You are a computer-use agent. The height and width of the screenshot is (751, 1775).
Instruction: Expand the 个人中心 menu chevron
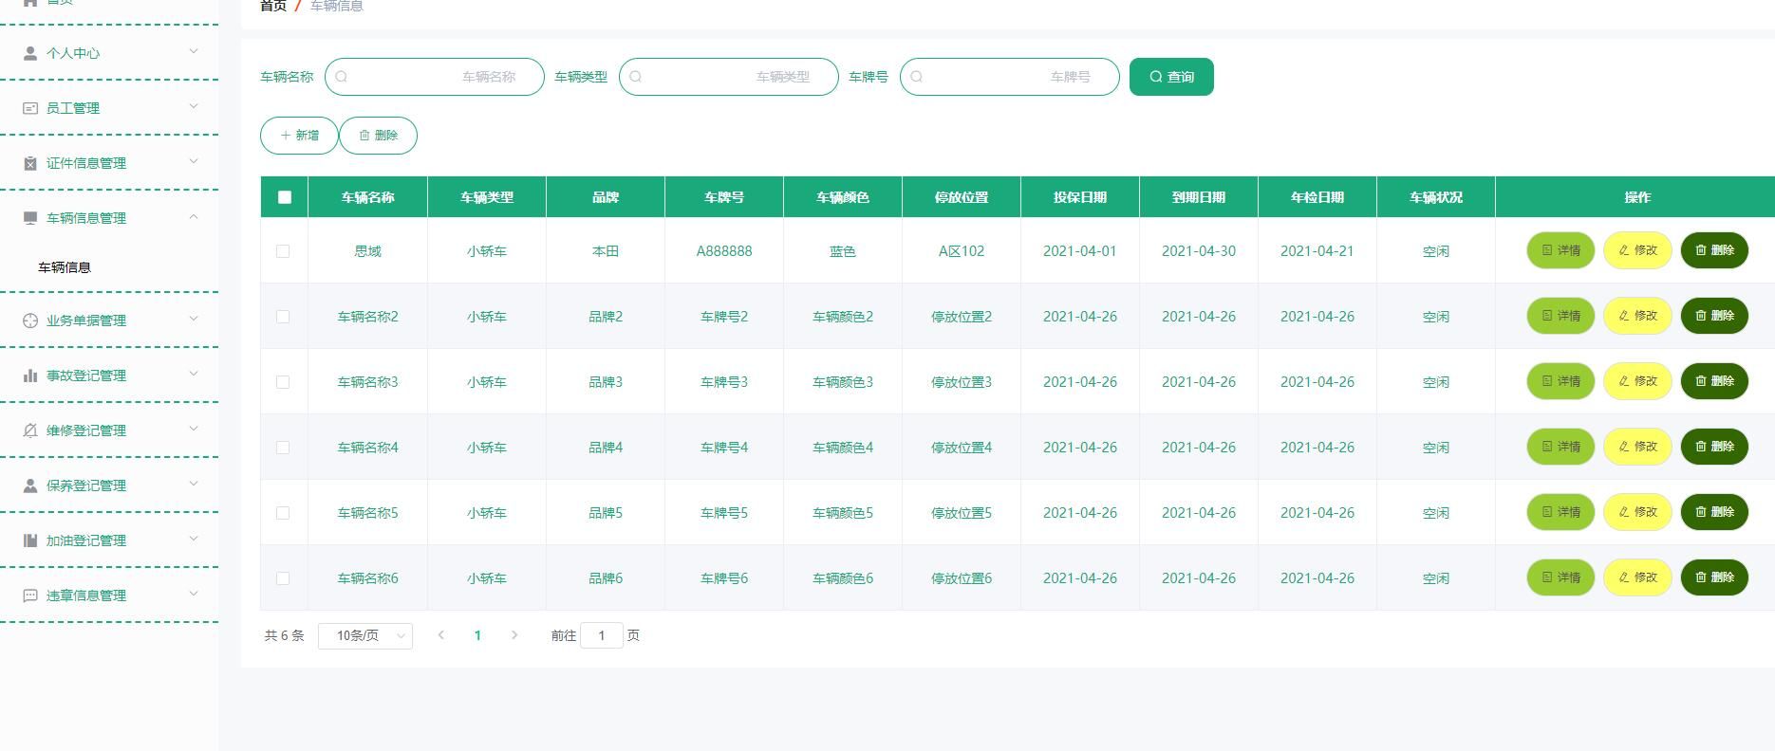pyautogui.click(x=194, y=51)
